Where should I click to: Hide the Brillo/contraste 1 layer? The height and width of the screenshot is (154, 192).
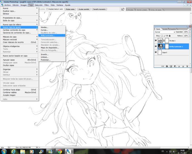[156, 46]
